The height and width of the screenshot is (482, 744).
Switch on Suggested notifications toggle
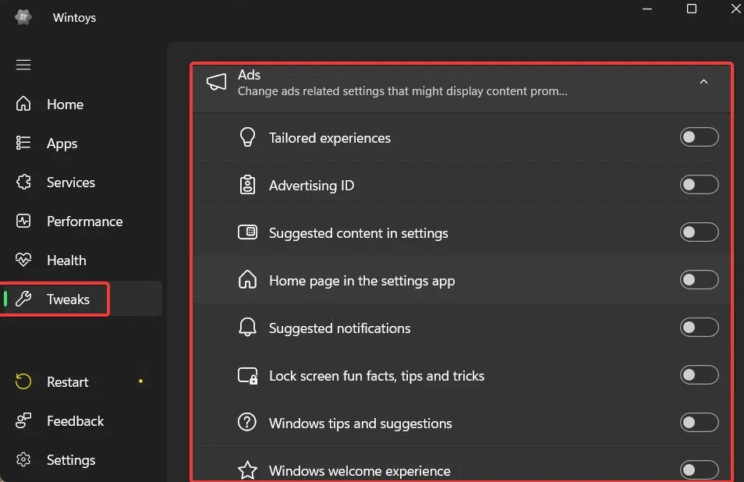point(698,328)
